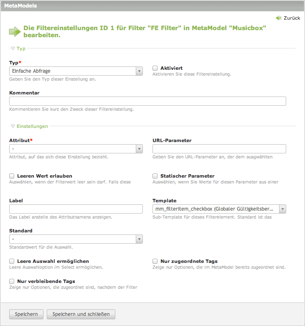Tick the Nur zugeordnete Tags checkbox
The width and height of the screenshot is (305, 326).
pos(155,261)
